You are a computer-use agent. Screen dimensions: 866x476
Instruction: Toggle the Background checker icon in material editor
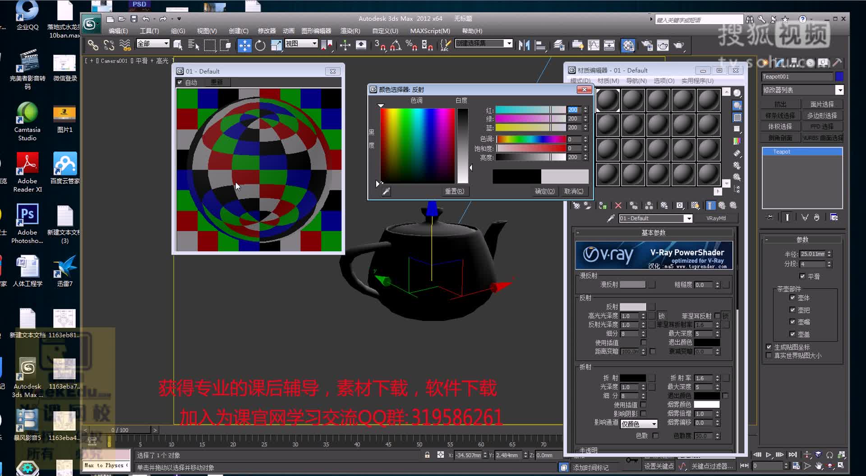[737, 117]
